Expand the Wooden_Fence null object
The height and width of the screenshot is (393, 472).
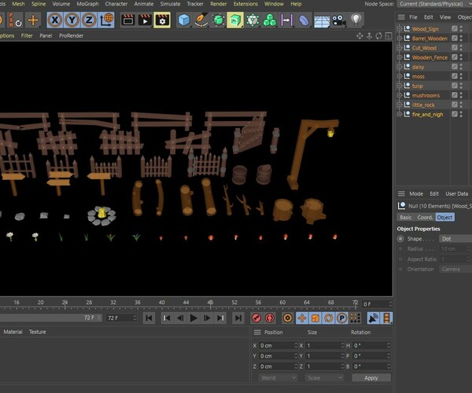(400, 57)
